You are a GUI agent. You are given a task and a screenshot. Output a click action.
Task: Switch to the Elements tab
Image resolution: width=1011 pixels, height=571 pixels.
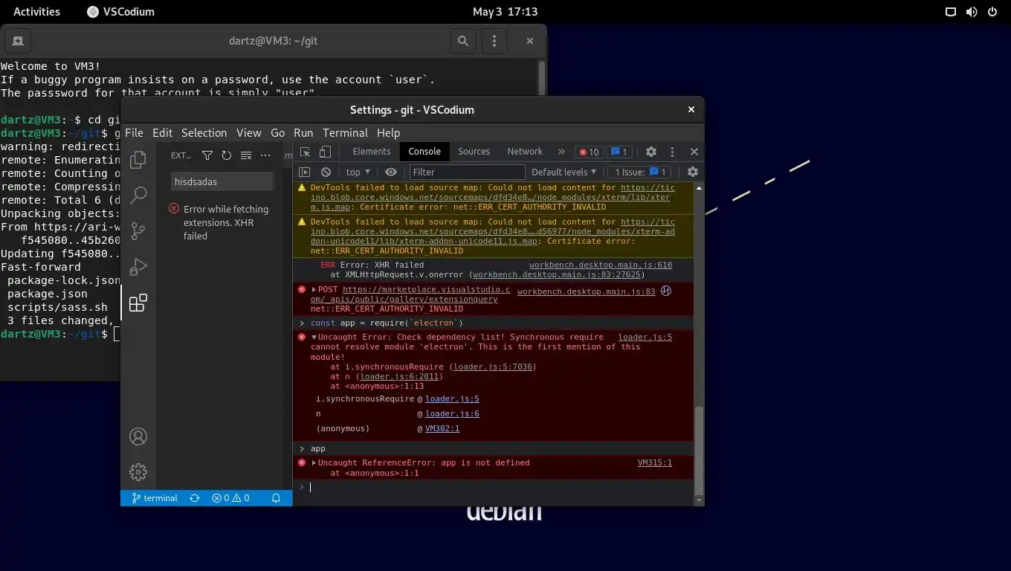coord(372,152)
